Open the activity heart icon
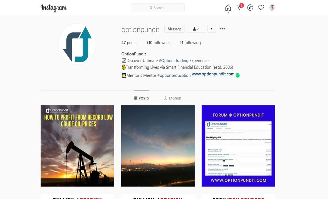 point(261,8)
